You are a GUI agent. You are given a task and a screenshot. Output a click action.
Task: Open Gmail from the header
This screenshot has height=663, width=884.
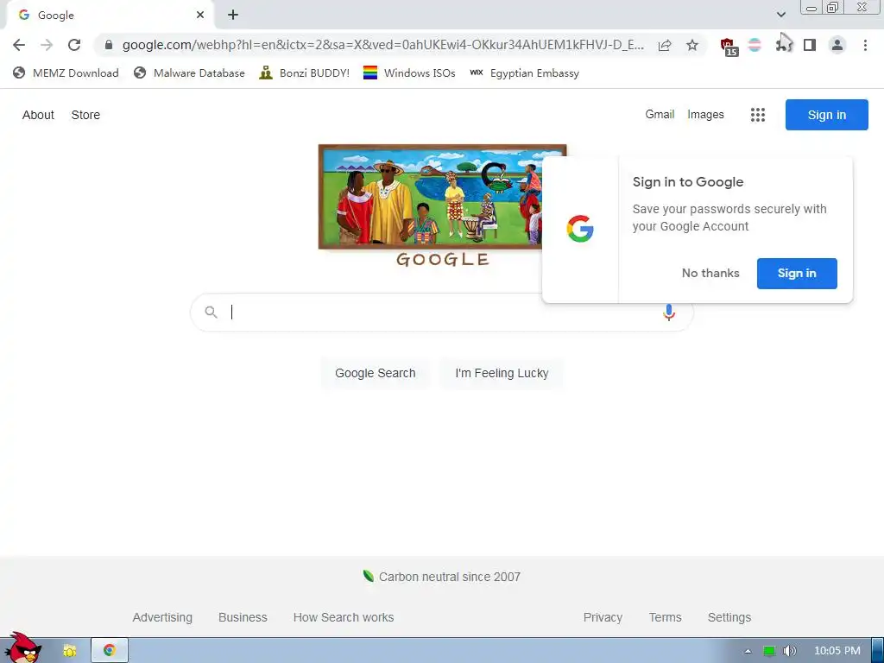pyautogui.click(x=660, y=115)
